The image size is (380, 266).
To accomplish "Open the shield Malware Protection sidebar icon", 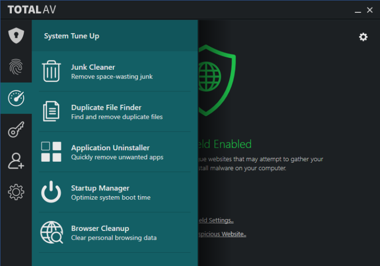I will [x=16, y=36].
